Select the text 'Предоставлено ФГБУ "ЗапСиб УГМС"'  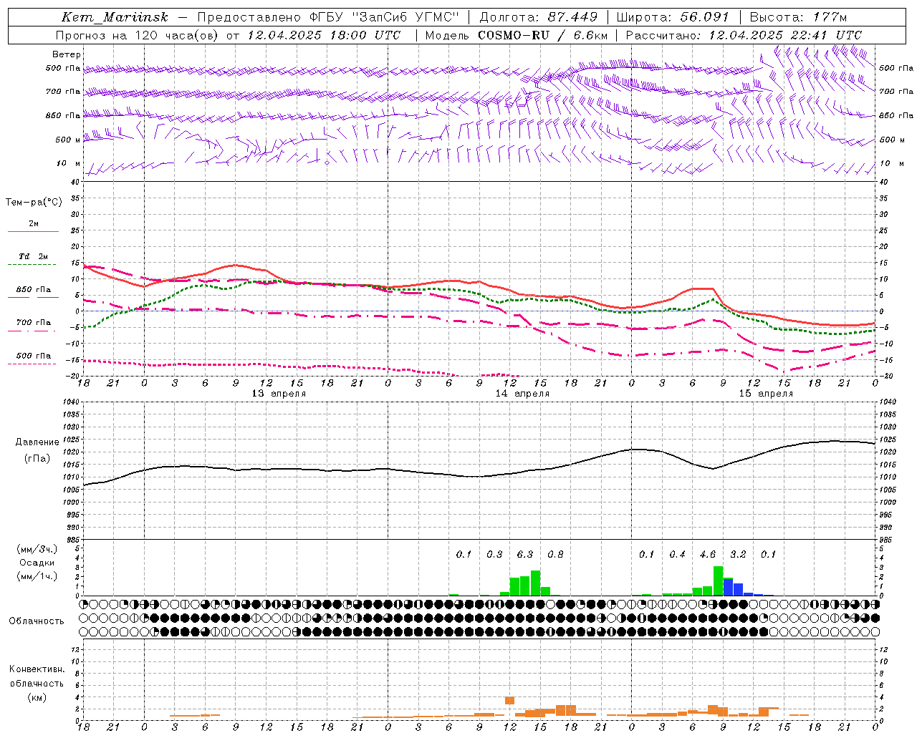327,17
